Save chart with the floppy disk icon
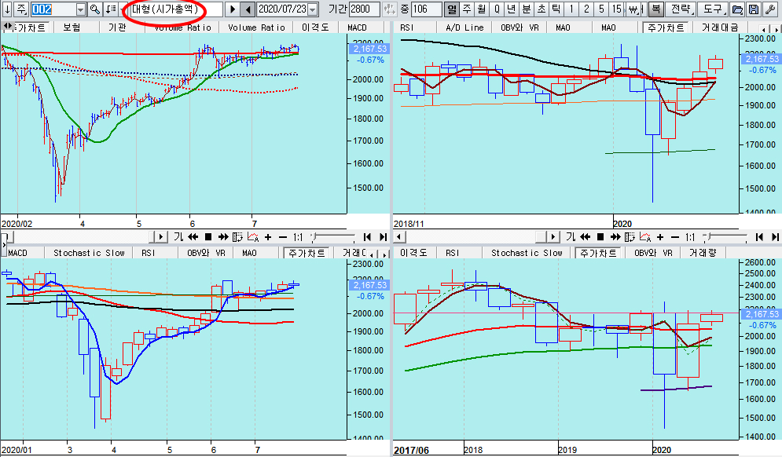The height and width of the screenshot is (457, 782). 754,9
